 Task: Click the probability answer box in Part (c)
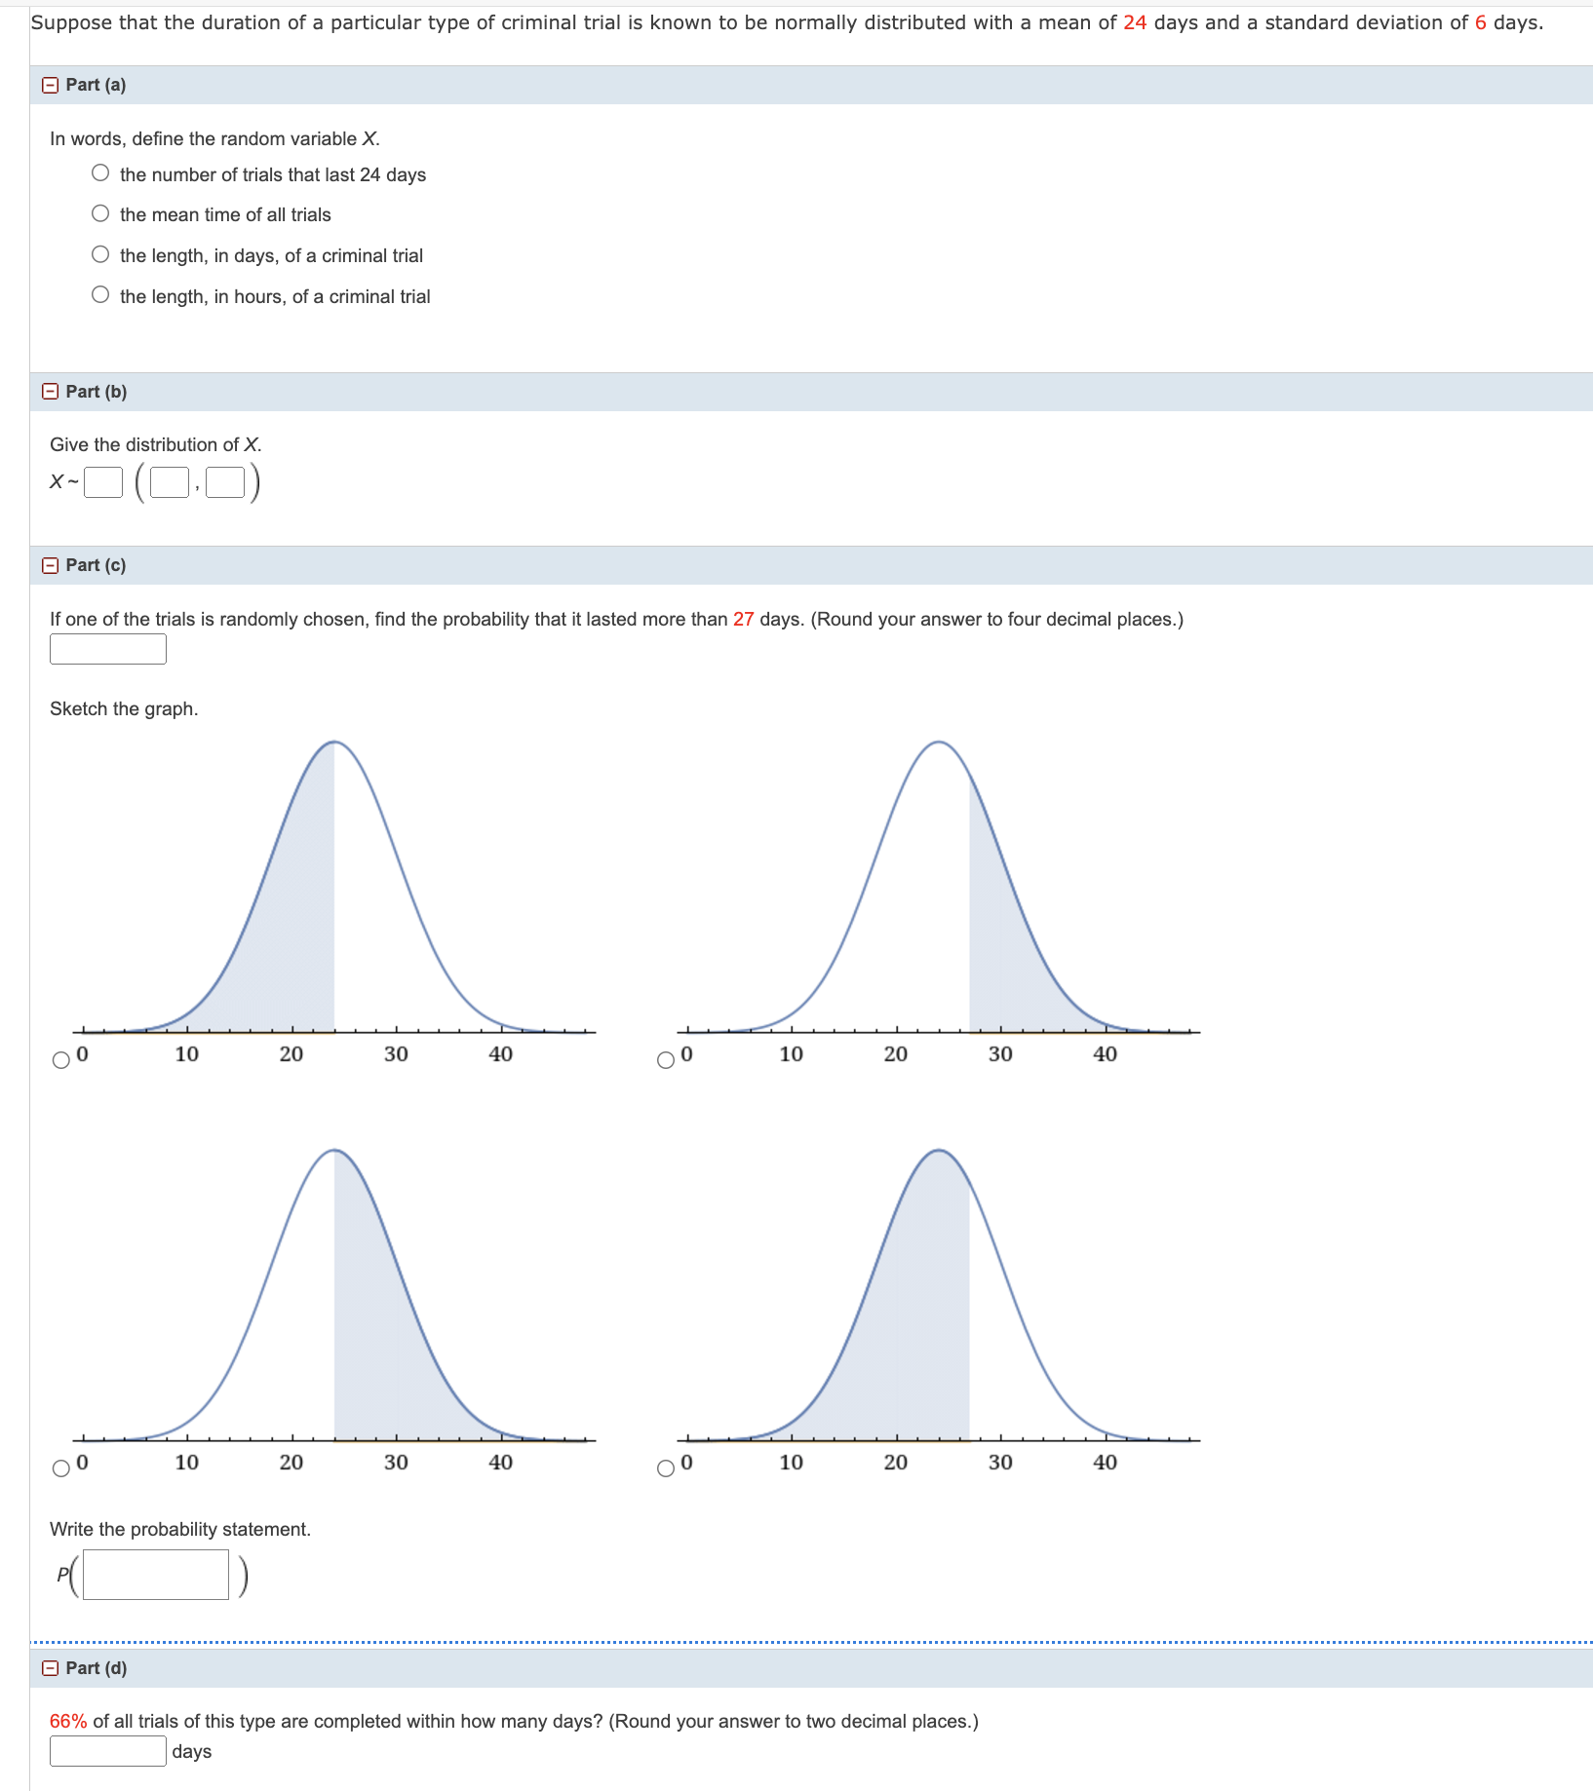point(107,648)
